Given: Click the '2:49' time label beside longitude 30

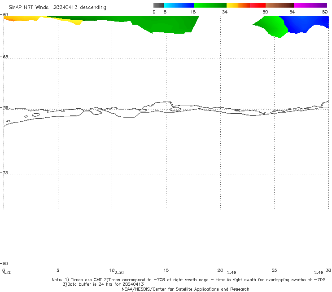Looking at the screenshot, I should pos(319,273).
